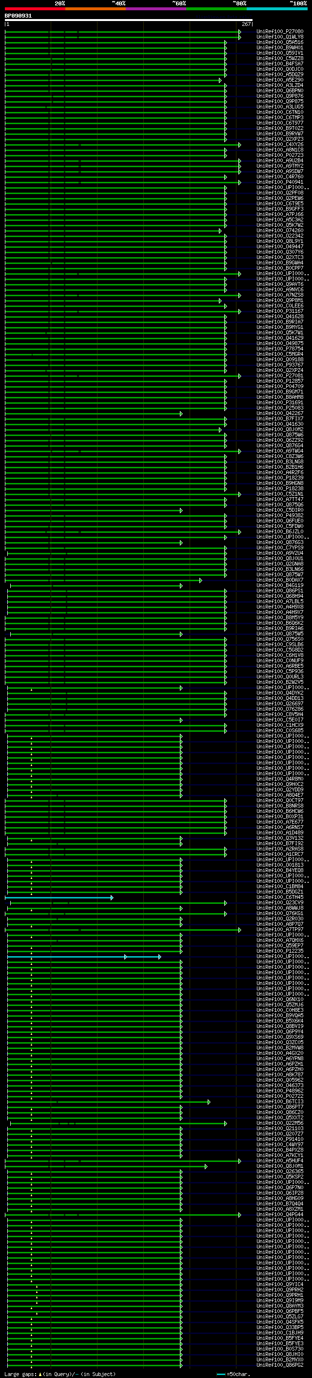
Task: Click the purple ~60% identity legend segment
Action: pos(156,9)
